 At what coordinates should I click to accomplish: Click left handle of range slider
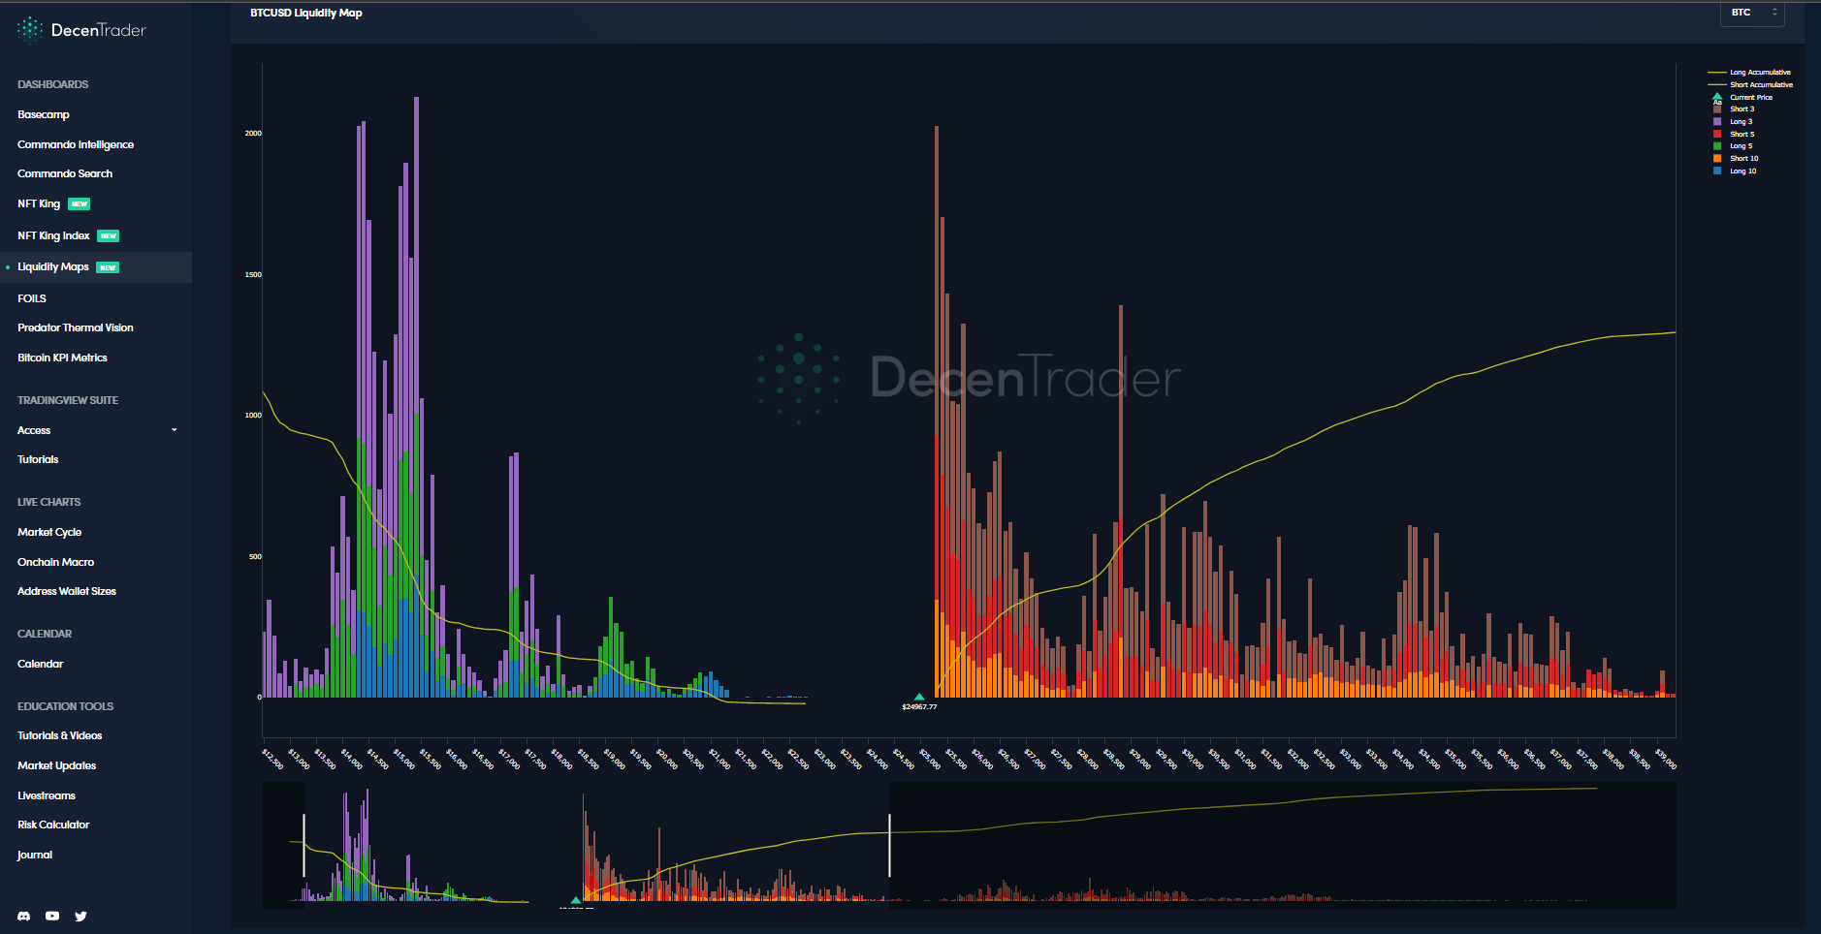(303, 845)
